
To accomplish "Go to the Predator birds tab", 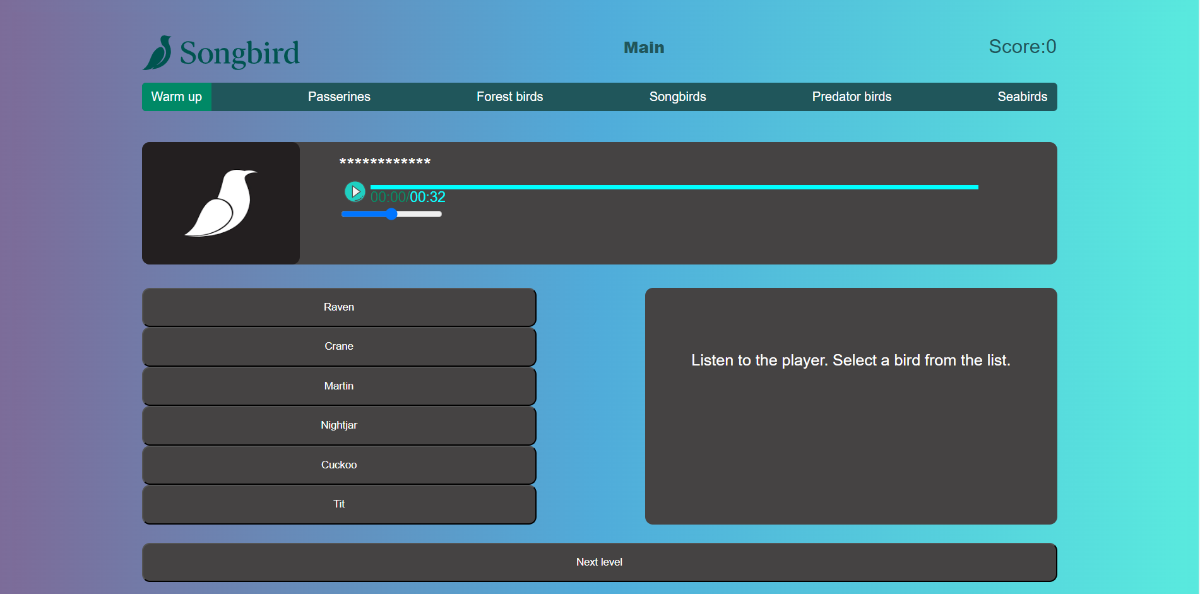I will pos(852,97).
